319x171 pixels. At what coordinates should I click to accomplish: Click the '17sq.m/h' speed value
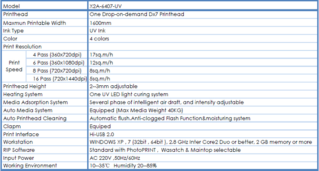[x=101, y=55]
